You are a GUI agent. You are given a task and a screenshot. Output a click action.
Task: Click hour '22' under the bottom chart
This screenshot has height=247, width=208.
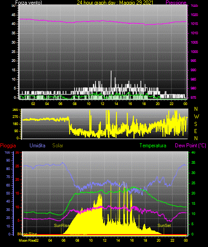pos(172,240)
